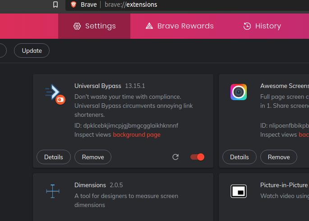309x221 pixels.
Task: Click the Update button
Action: (32, 51)
